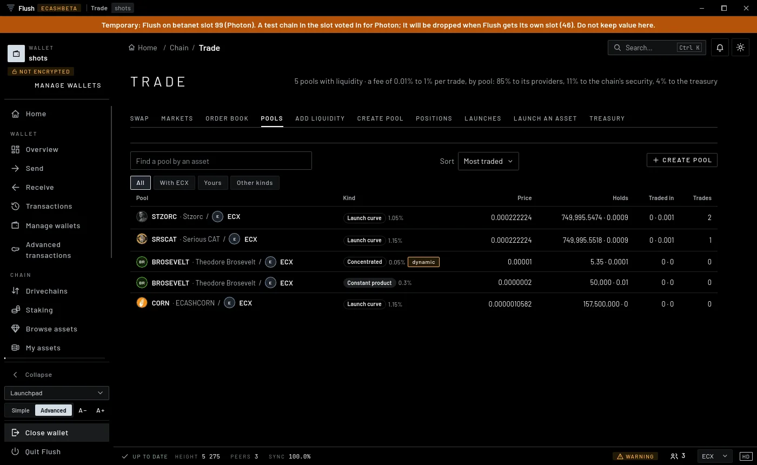
Task: Open the Order Book tab
Action: point(227,118)
